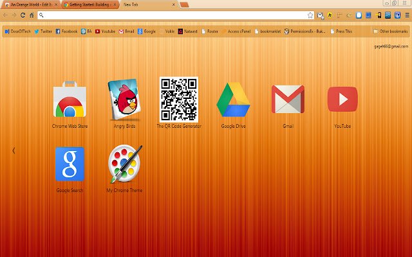This screenshot has width=412, height=257.
Task: Click the forward navigation arrow
Action: [14, 15]
